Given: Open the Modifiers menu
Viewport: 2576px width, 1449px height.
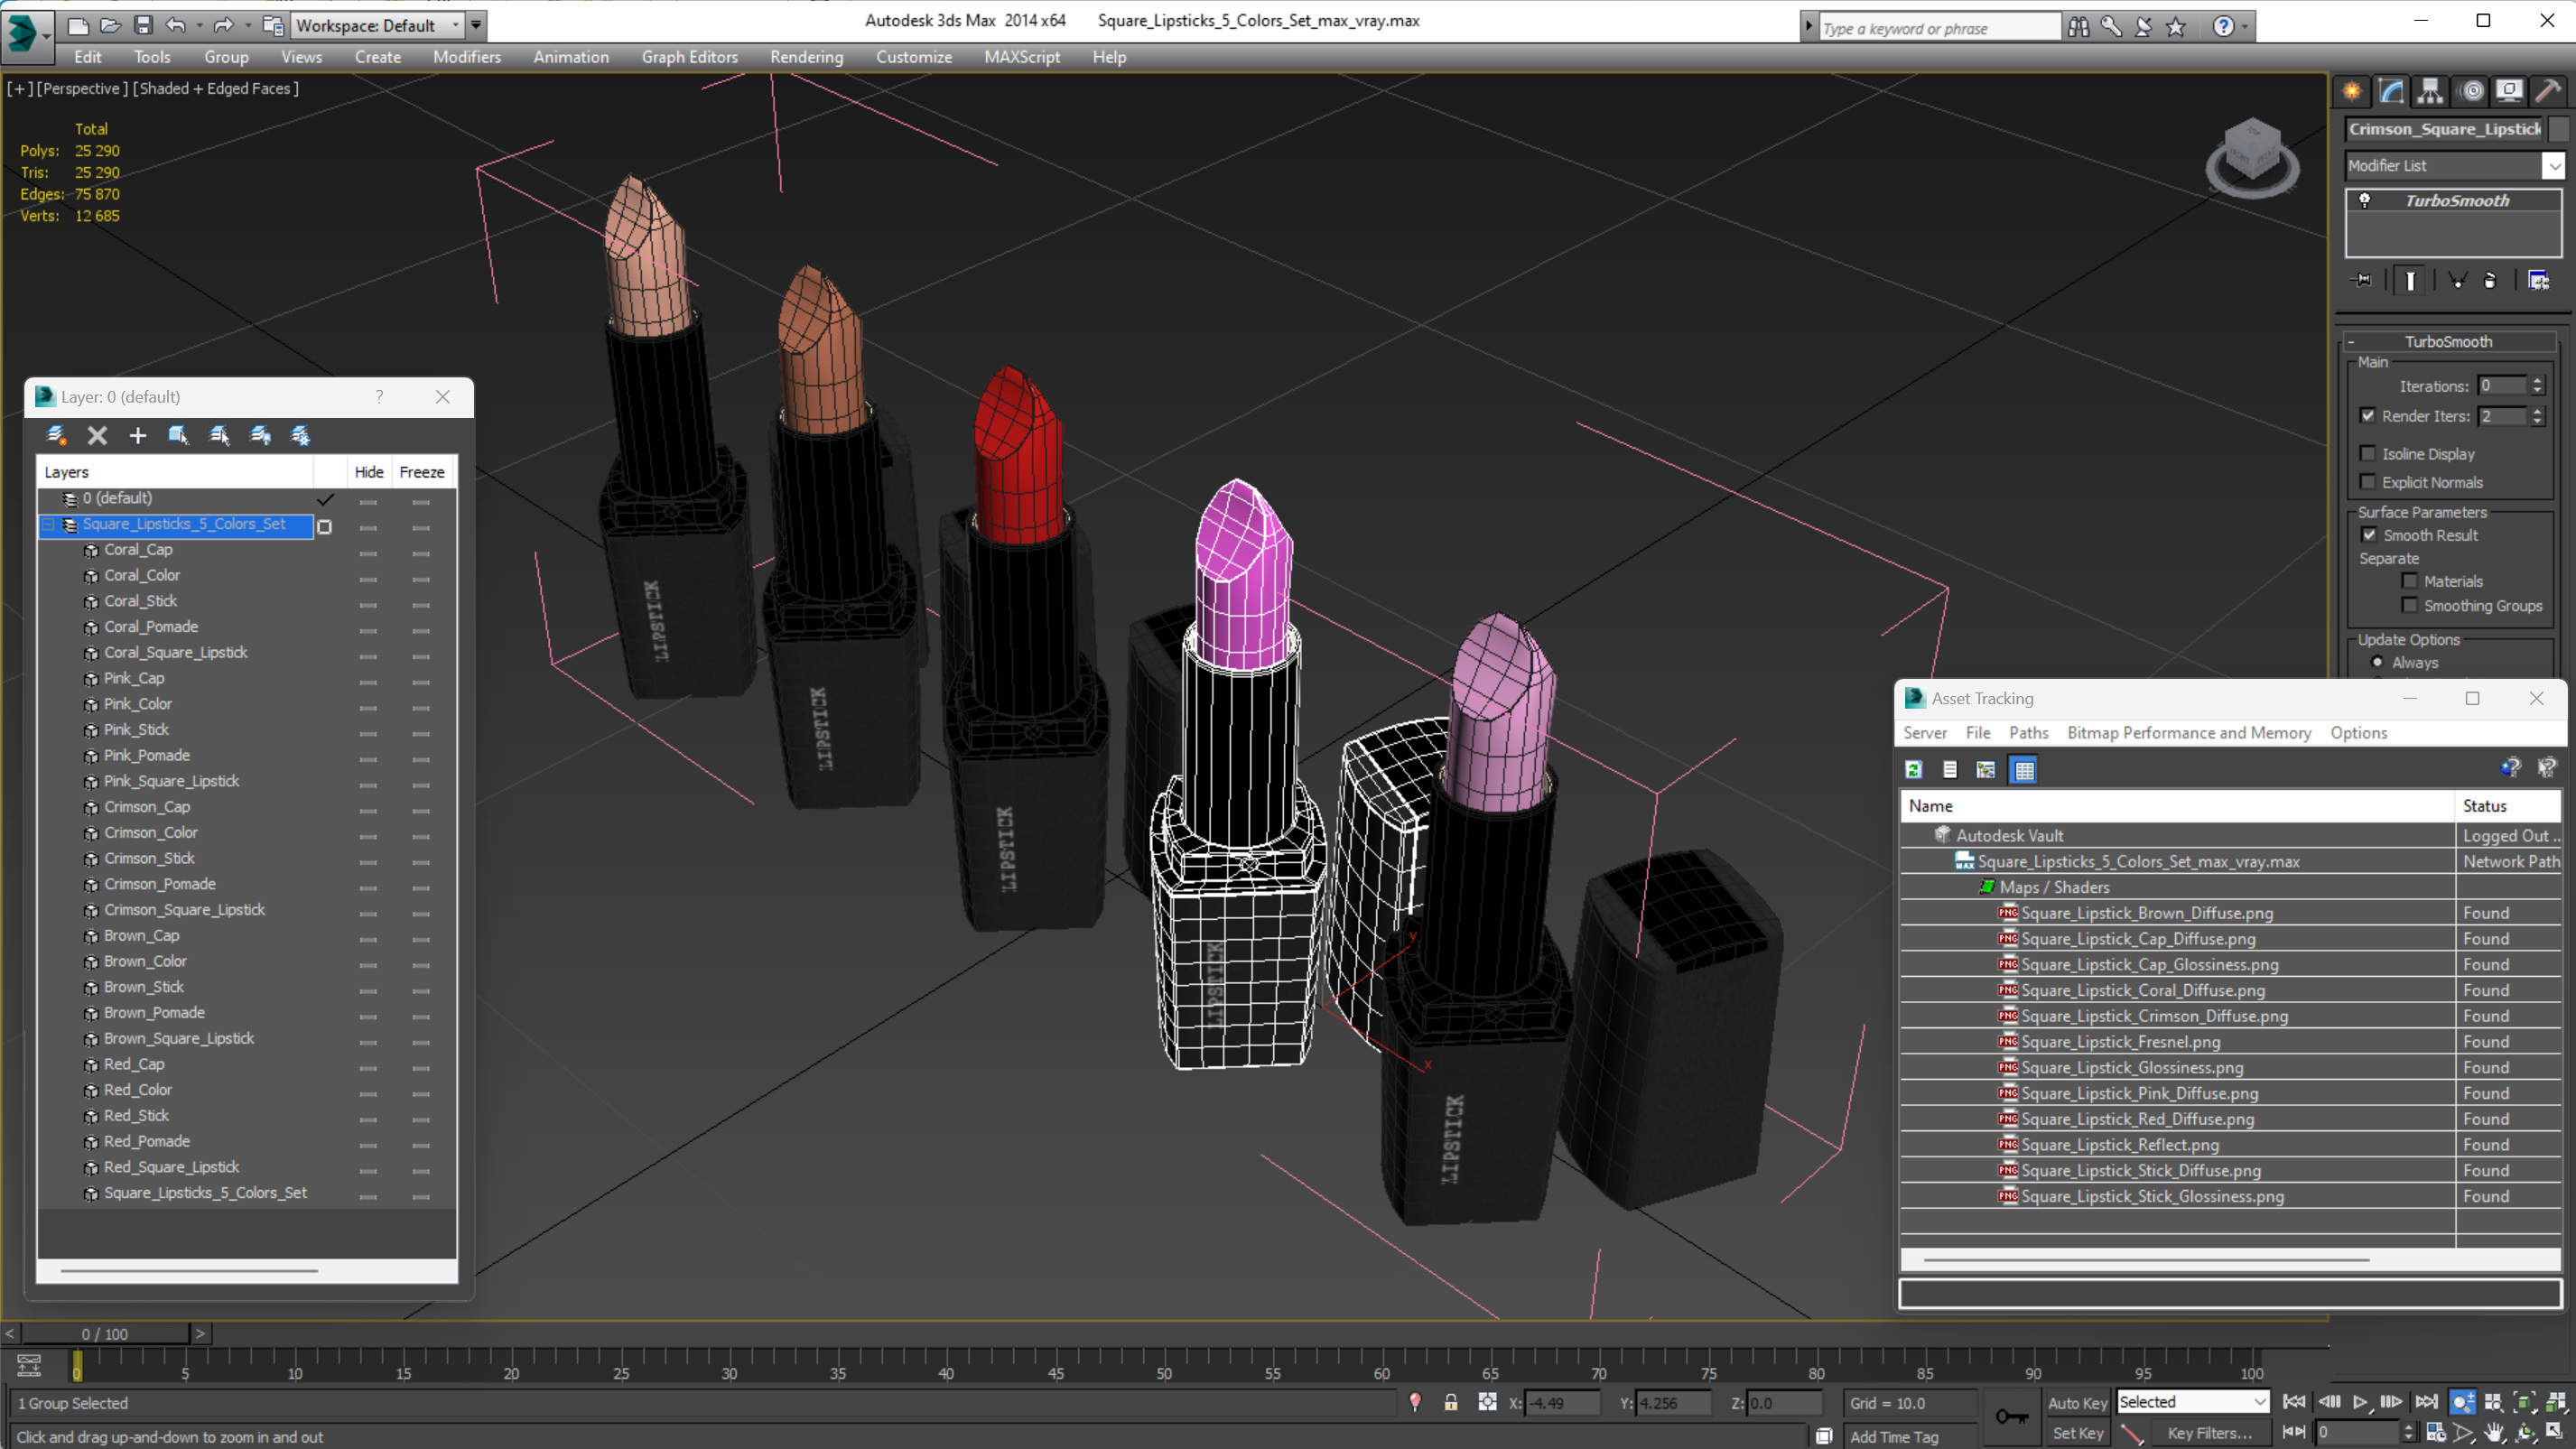Looking at the screenshot, I should 467,57.
